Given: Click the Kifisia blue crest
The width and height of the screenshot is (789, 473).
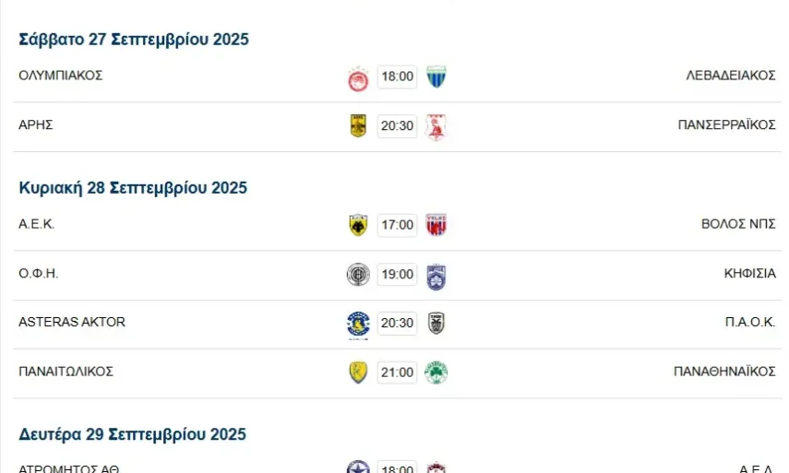Looking at the screenshot, I should pyautogui.click(x=436, y=276).
